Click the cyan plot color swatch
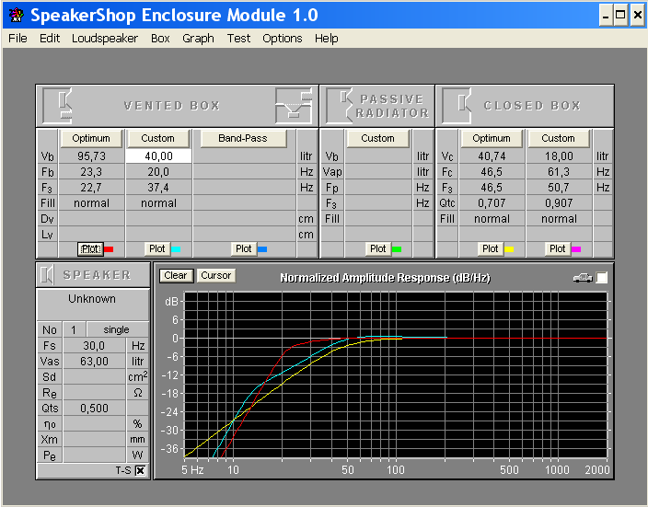The image size is (648, 507). 176,249
